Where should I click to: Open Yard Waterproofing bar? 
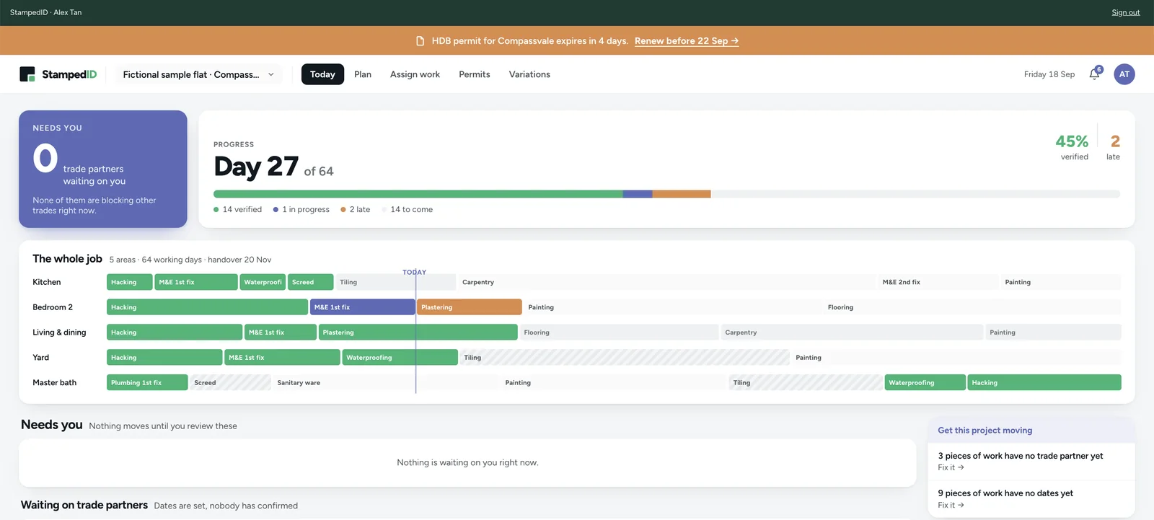point(400,358)
